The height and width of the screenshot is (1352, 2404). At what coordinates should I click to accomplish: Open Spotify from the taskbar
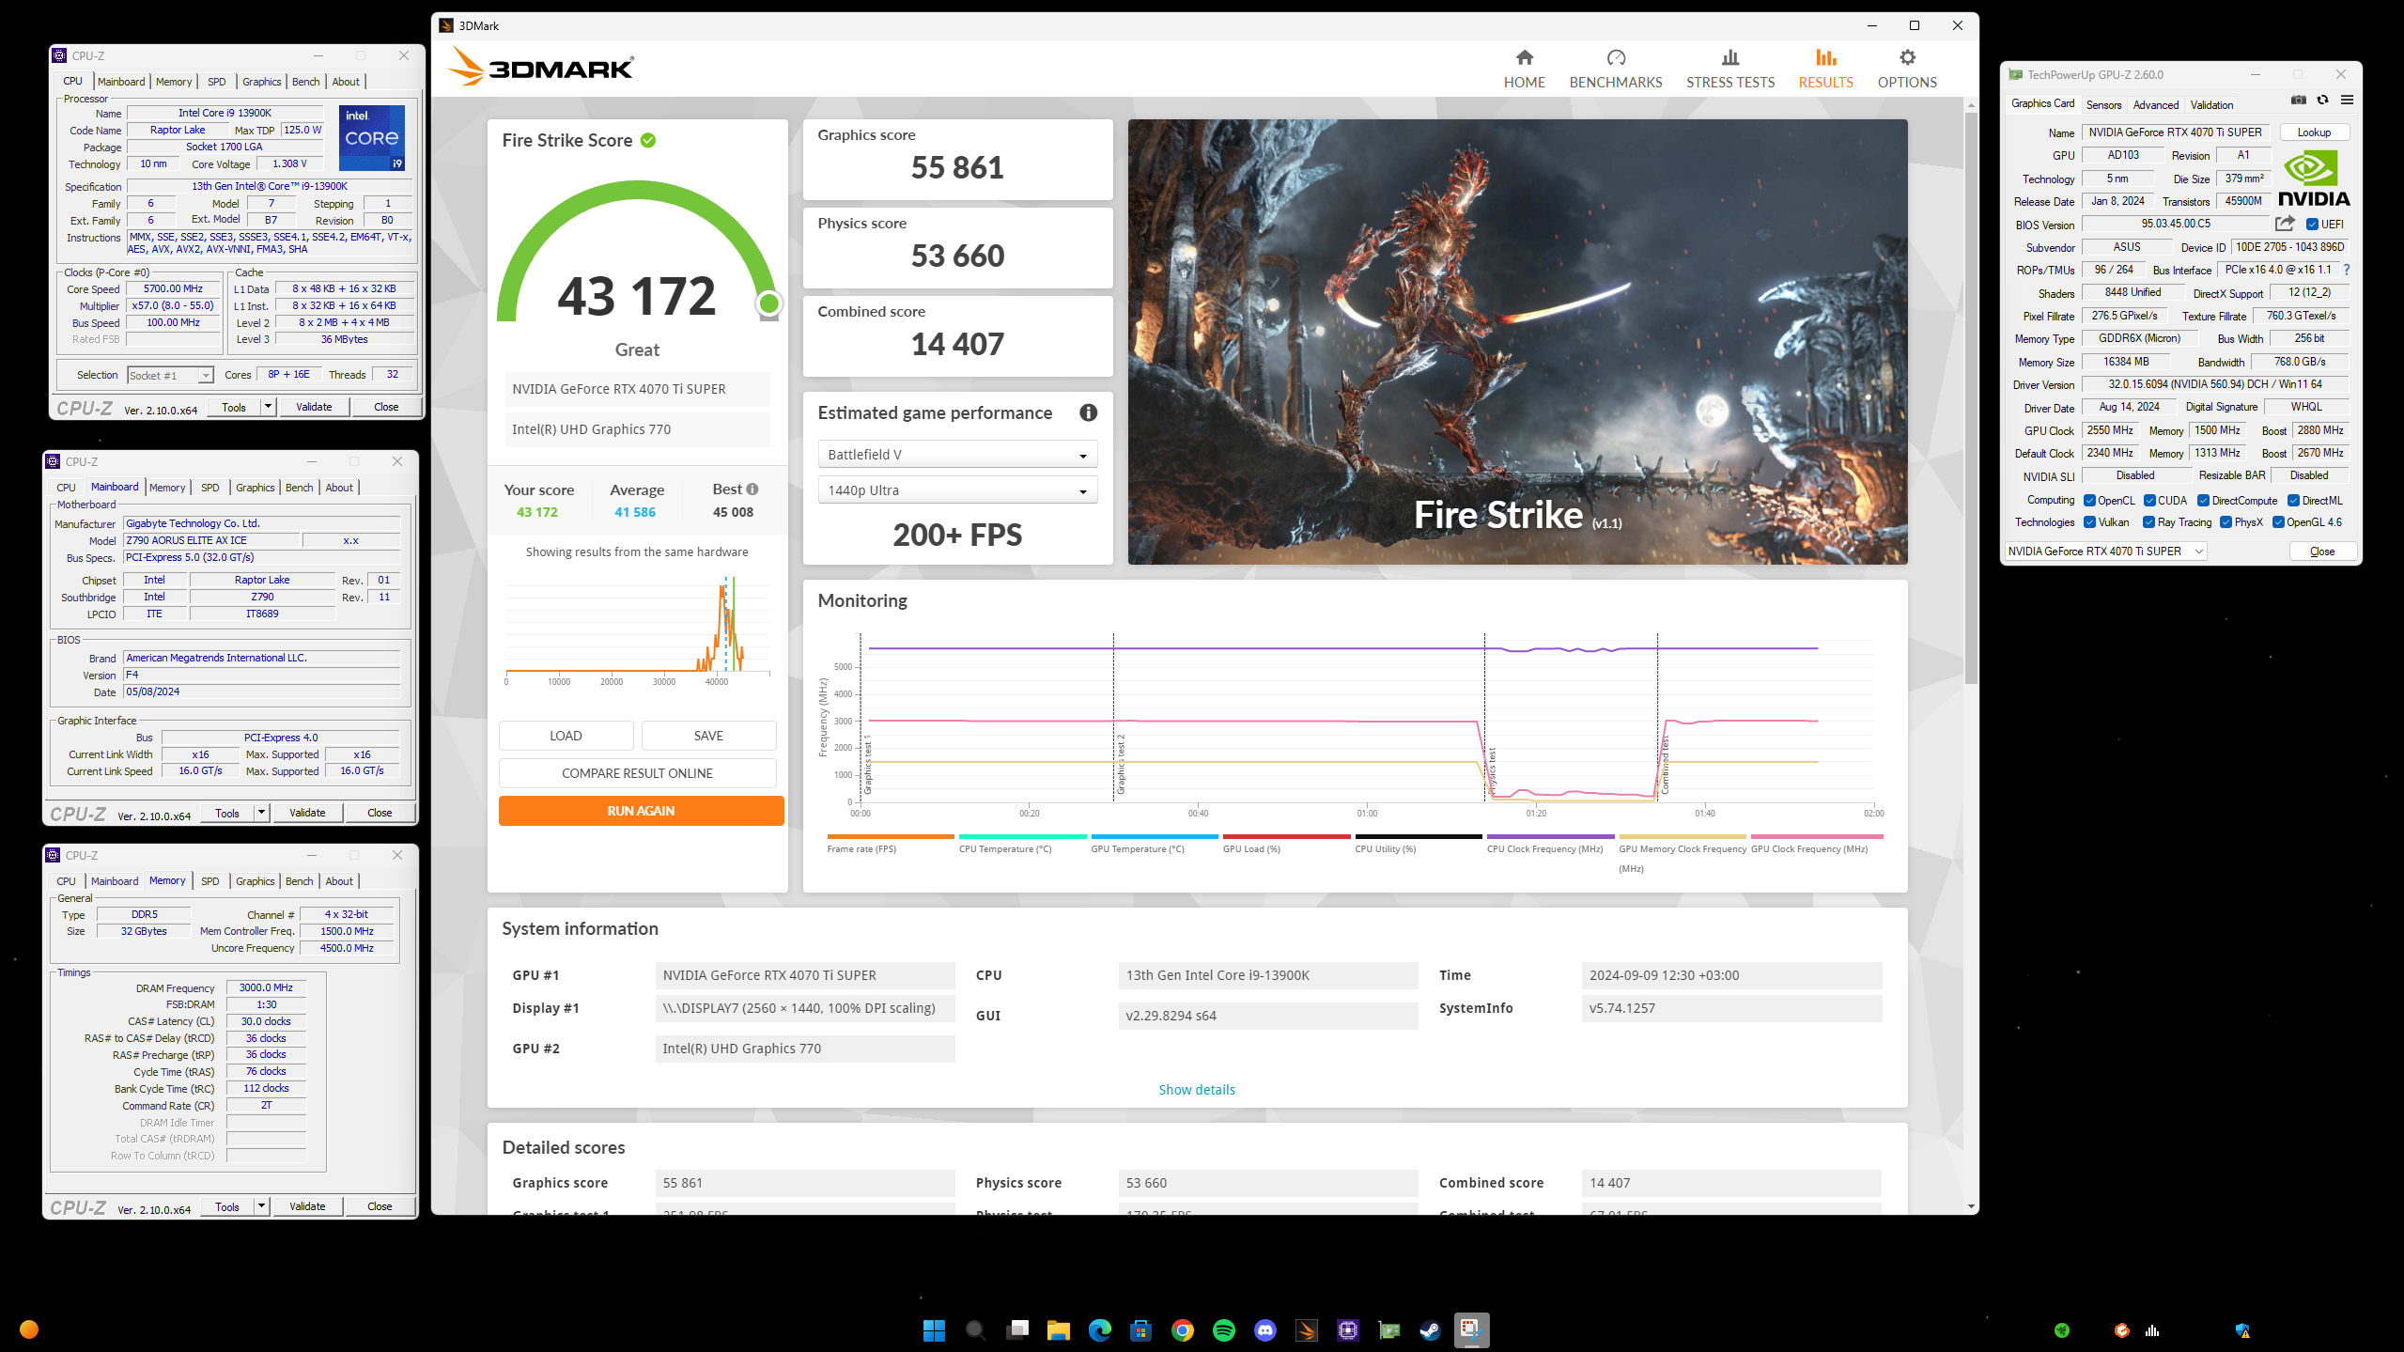(x=1223, y=1329)
